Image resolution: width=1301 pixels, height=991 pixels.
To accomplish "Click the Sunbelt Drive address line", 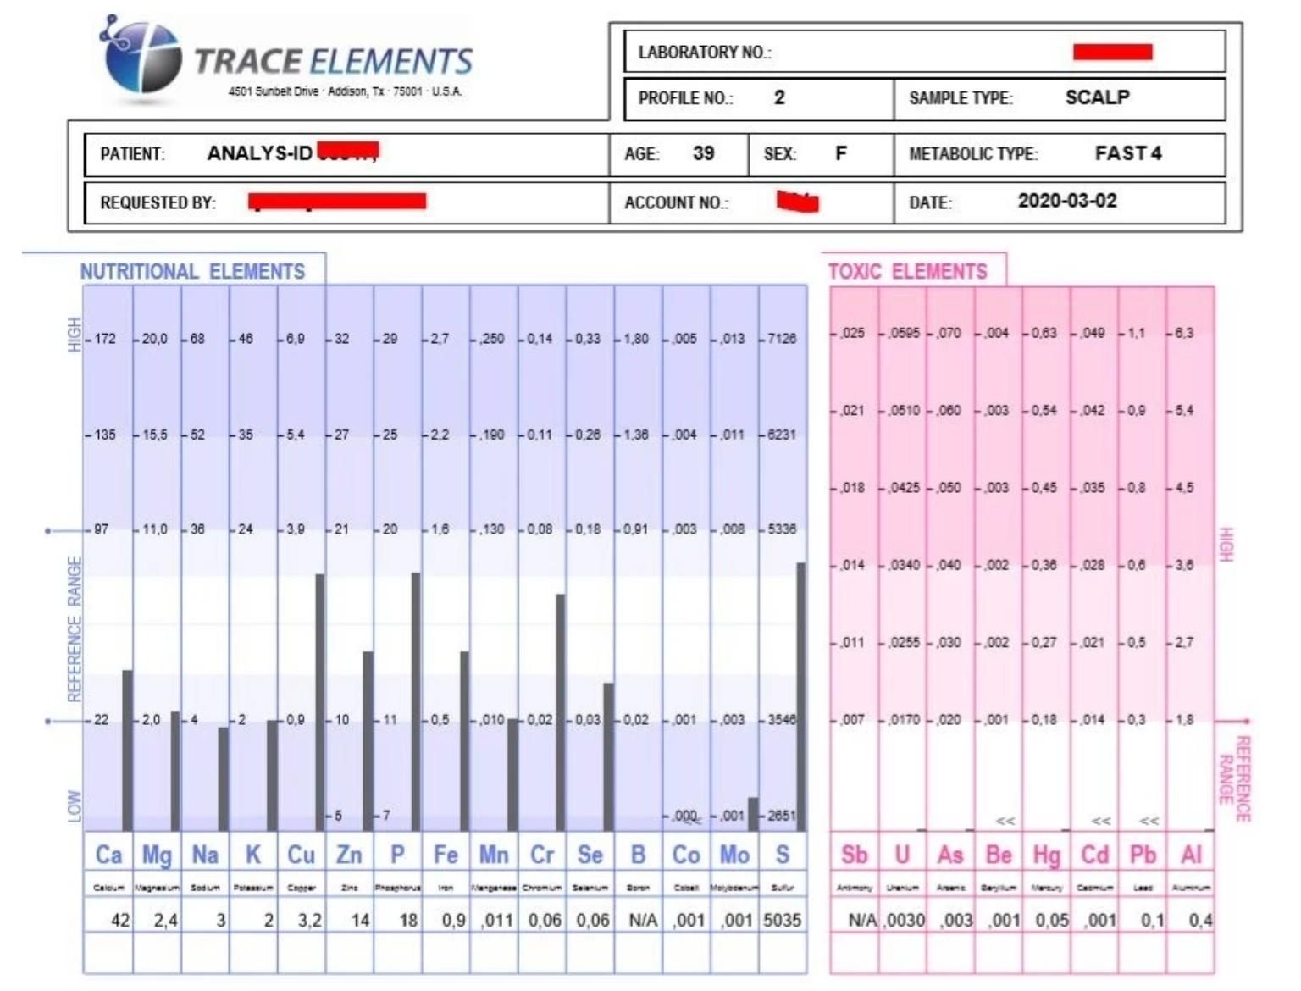I will (x=345, y=91).
